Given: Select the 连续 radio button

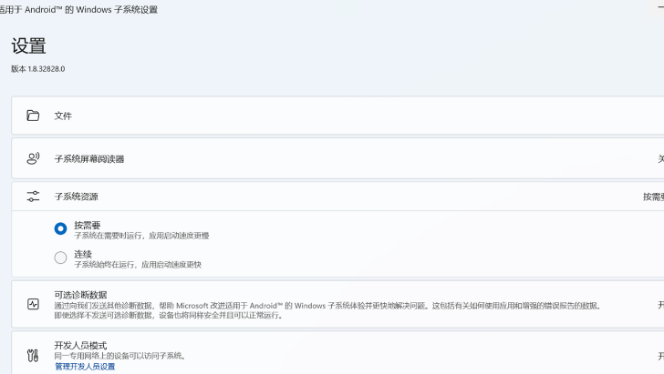Looking at the screenshot, I should point(60,258).
